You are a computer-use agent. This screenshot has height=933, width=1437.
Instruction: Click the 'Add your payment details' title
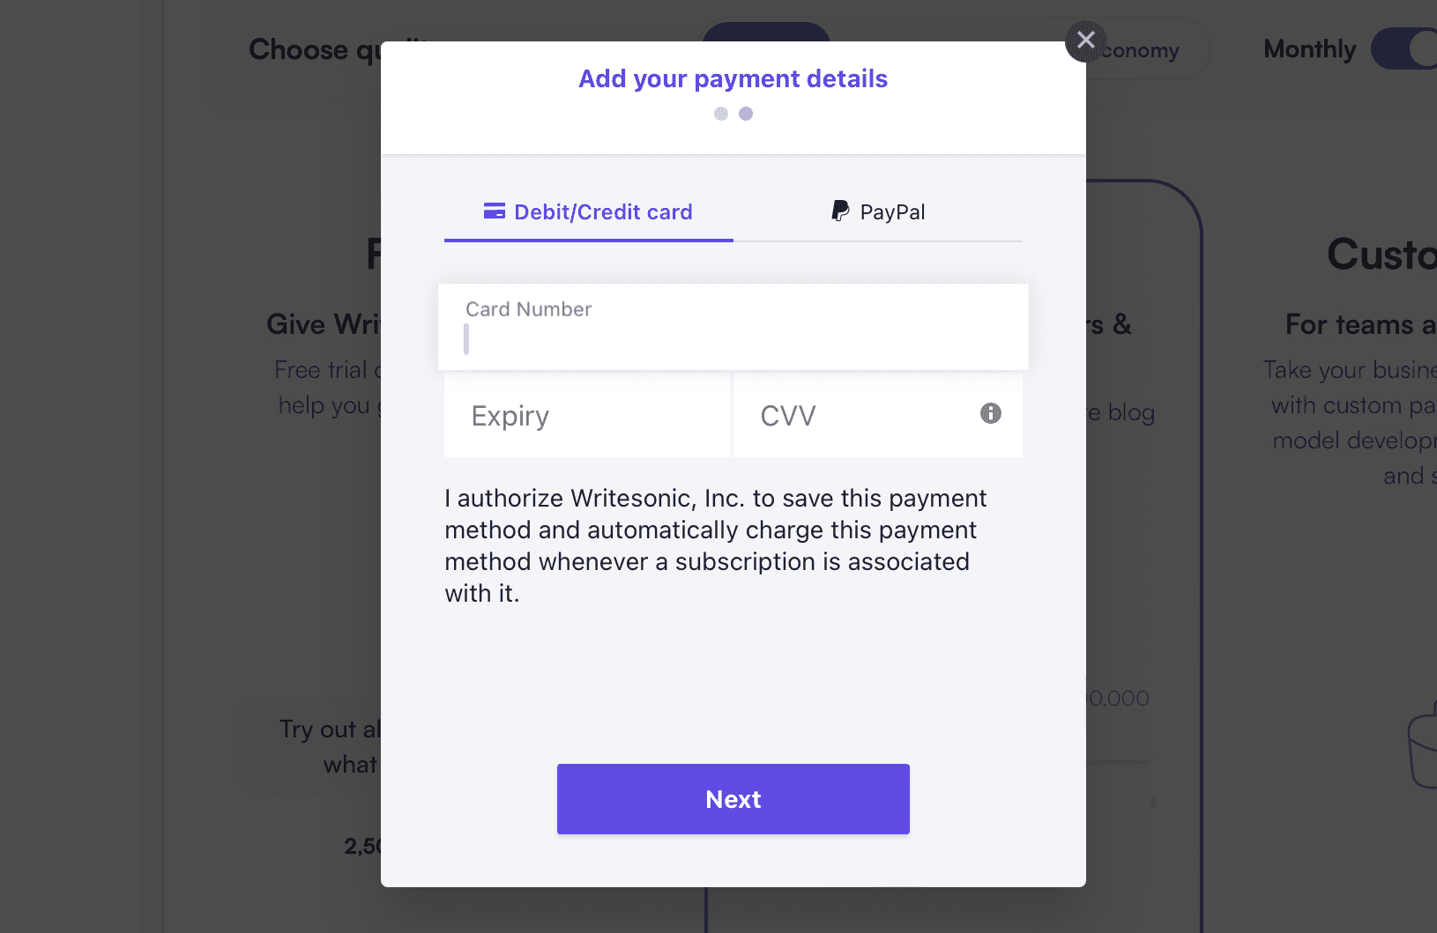coord(733,79)
